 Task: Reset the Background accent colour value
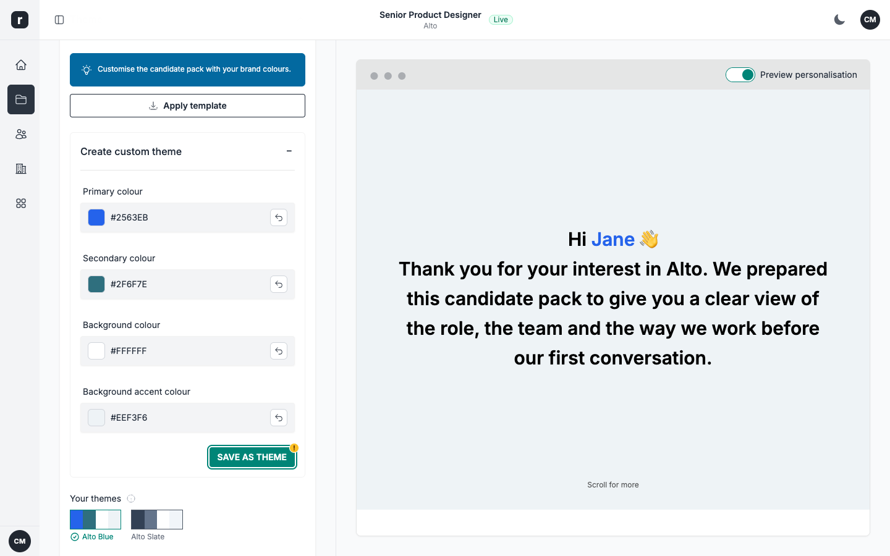pyautogui.click(x=279, y=418)
